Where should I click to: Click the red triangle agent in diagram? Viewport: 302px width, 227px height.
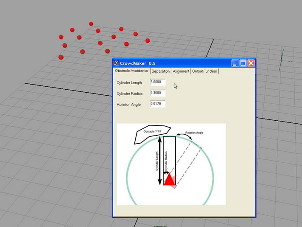(x=169, y=180)
